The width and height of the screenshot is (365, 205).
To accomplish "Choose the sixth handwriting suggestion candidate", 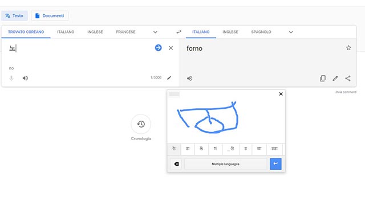I will tap(245, 149).
